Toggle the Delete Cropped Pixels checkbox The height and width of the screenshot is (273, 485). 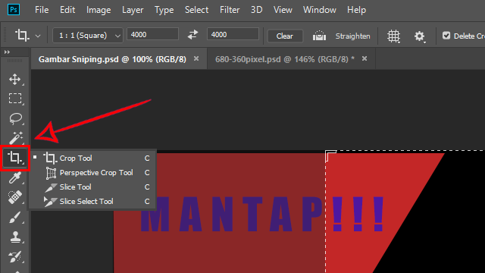click(446, 36)
